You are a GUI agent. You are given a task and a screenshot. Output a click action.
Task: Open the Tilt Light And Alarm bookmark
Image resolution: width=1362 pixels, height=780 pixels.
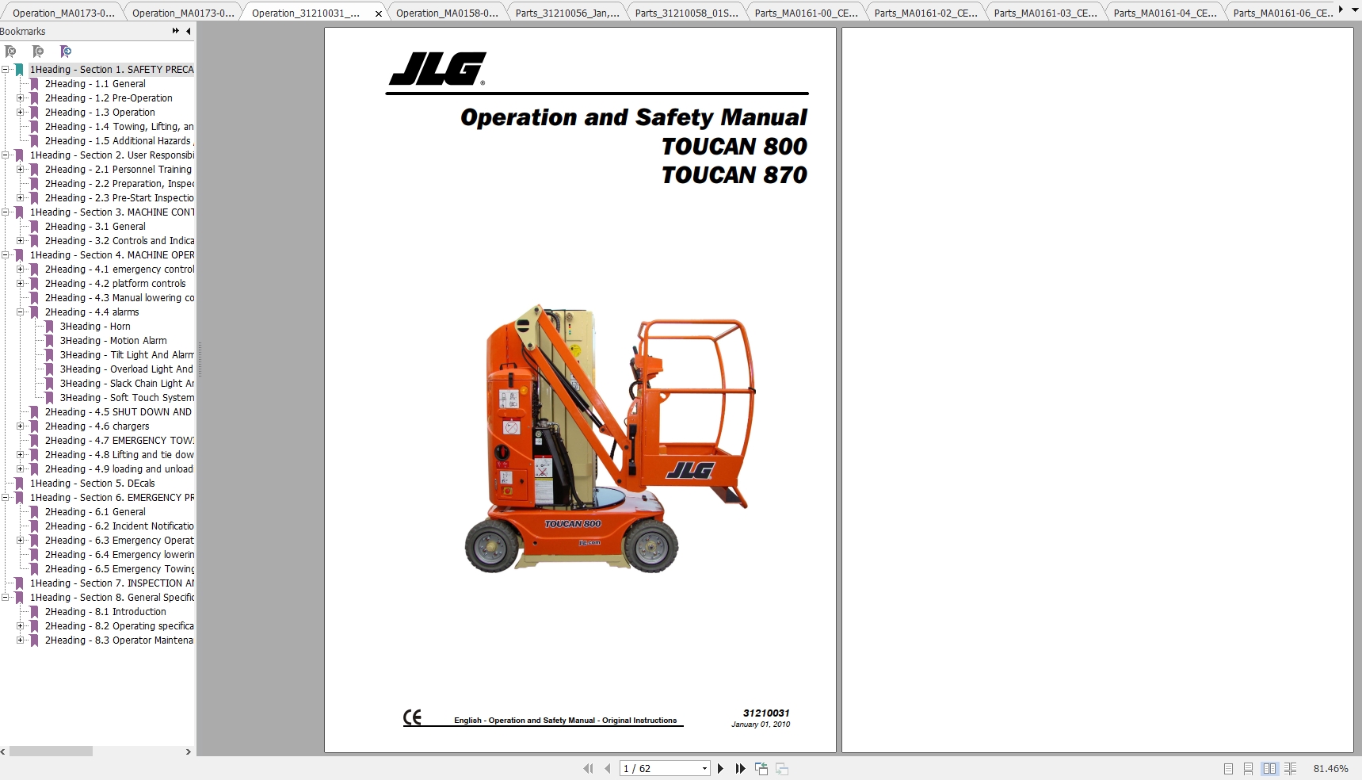pyautogui.click(x=127, y=355)
